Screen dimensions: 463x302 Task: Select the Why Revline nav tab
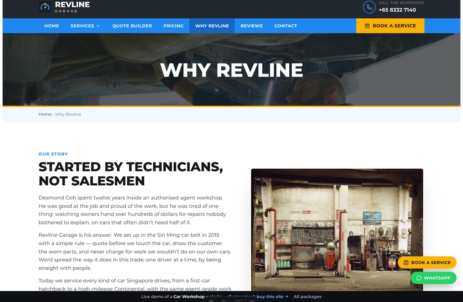click(x=212, y=26)
